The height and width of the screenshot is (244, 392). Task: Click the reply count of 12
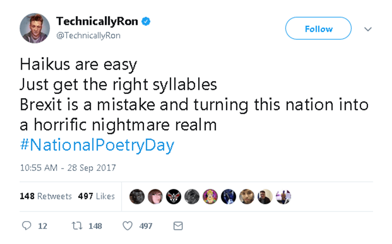tap(42, 226)
